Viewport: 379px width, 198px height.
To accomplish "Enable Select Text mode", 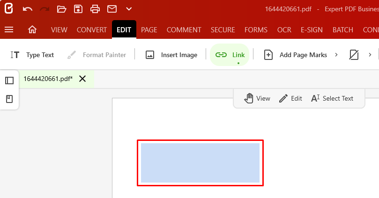I will tap(332, 98).
